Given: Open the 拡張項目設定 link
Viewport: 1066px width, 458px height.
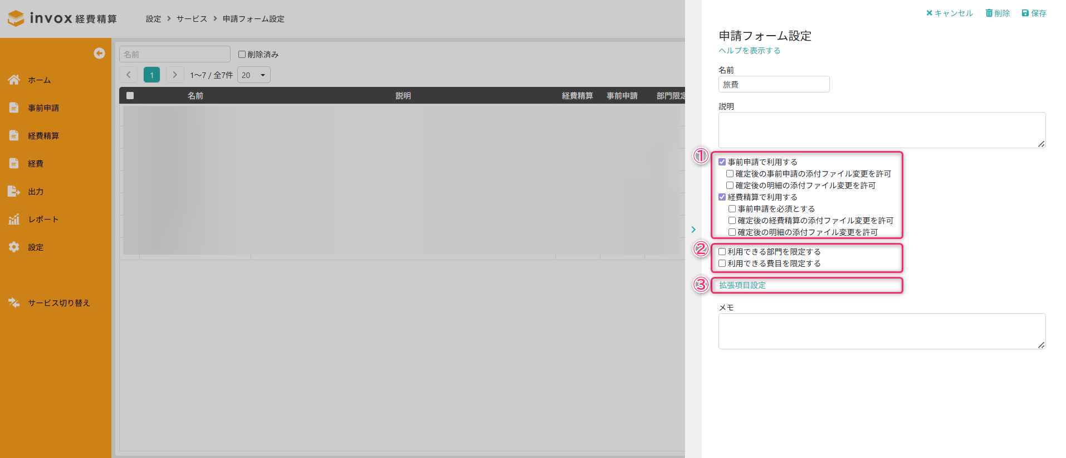Looking at the screenshot, I should coord(742,285).
